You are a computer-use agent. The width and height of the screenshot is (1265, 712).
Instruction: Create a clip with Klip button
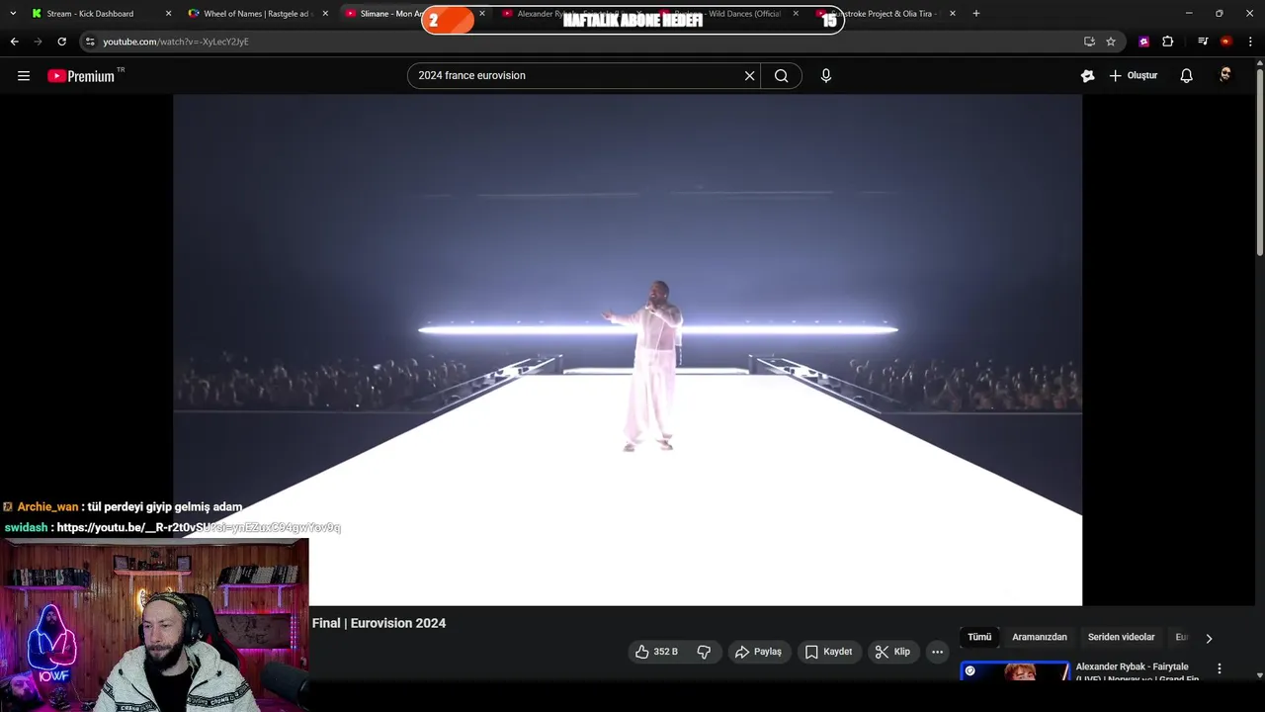tap(892, 652)
